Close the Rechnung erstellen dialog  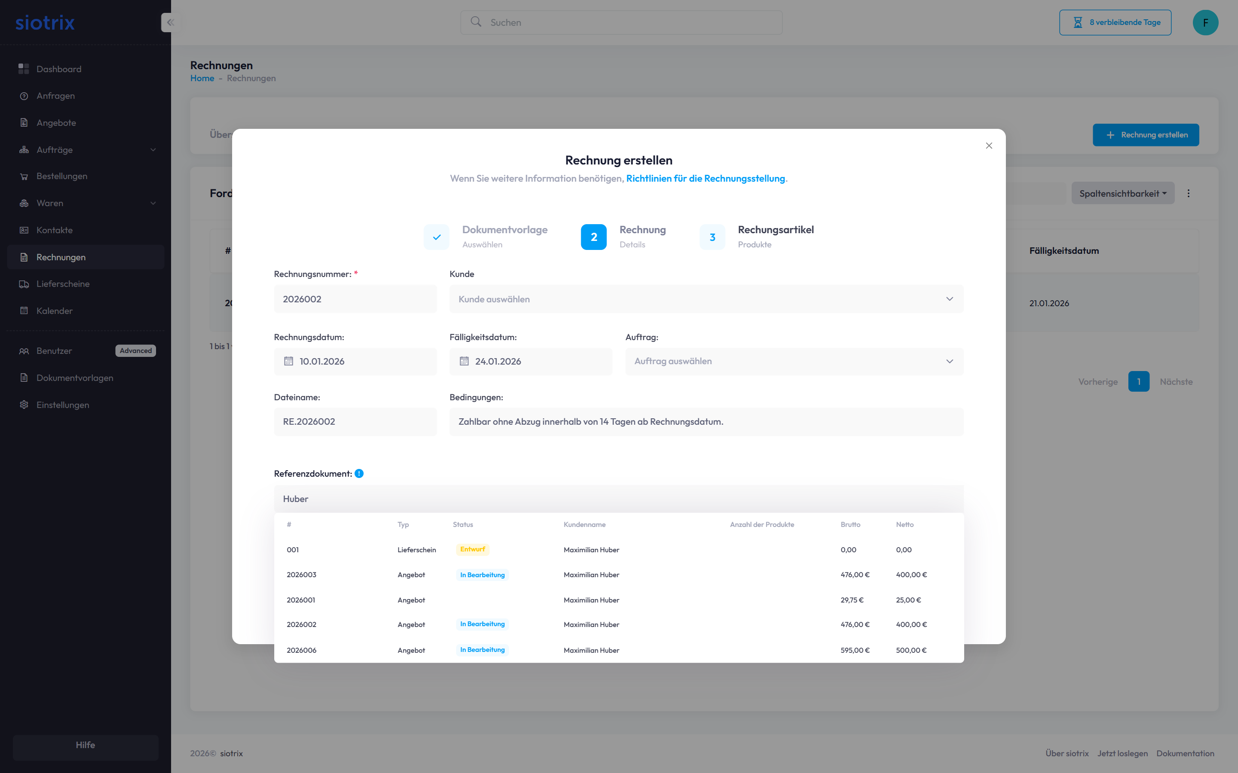pyautogui.click(x=989, y=146)
